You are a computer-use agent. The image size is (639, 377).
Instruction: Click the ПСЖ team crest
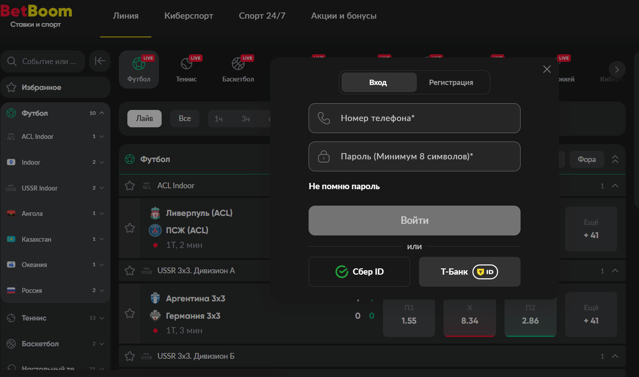point(155,230)
